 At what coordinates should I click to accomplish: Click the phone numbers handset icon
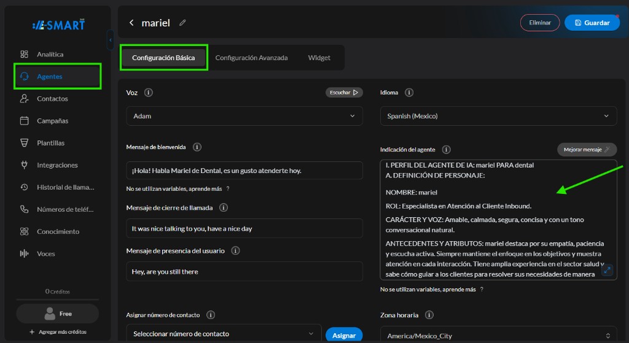[x=24, y=209]
